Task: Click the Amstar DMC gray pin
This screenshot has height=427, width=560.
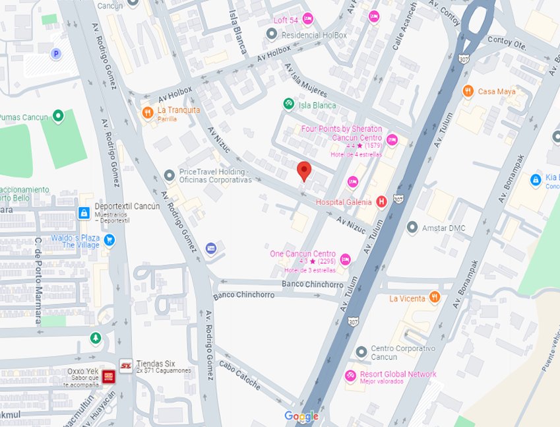Action: click(412, 228)
